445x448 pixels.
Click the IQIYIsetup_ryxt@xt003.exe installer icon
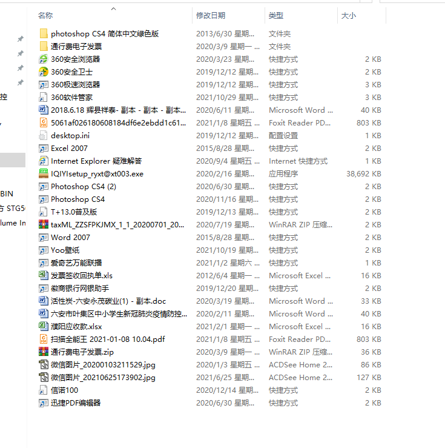point(44,174)
